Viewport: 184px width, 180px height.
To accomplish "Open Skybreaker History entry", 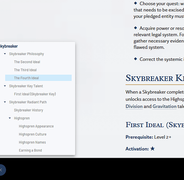I will click(x=28, y=110).
